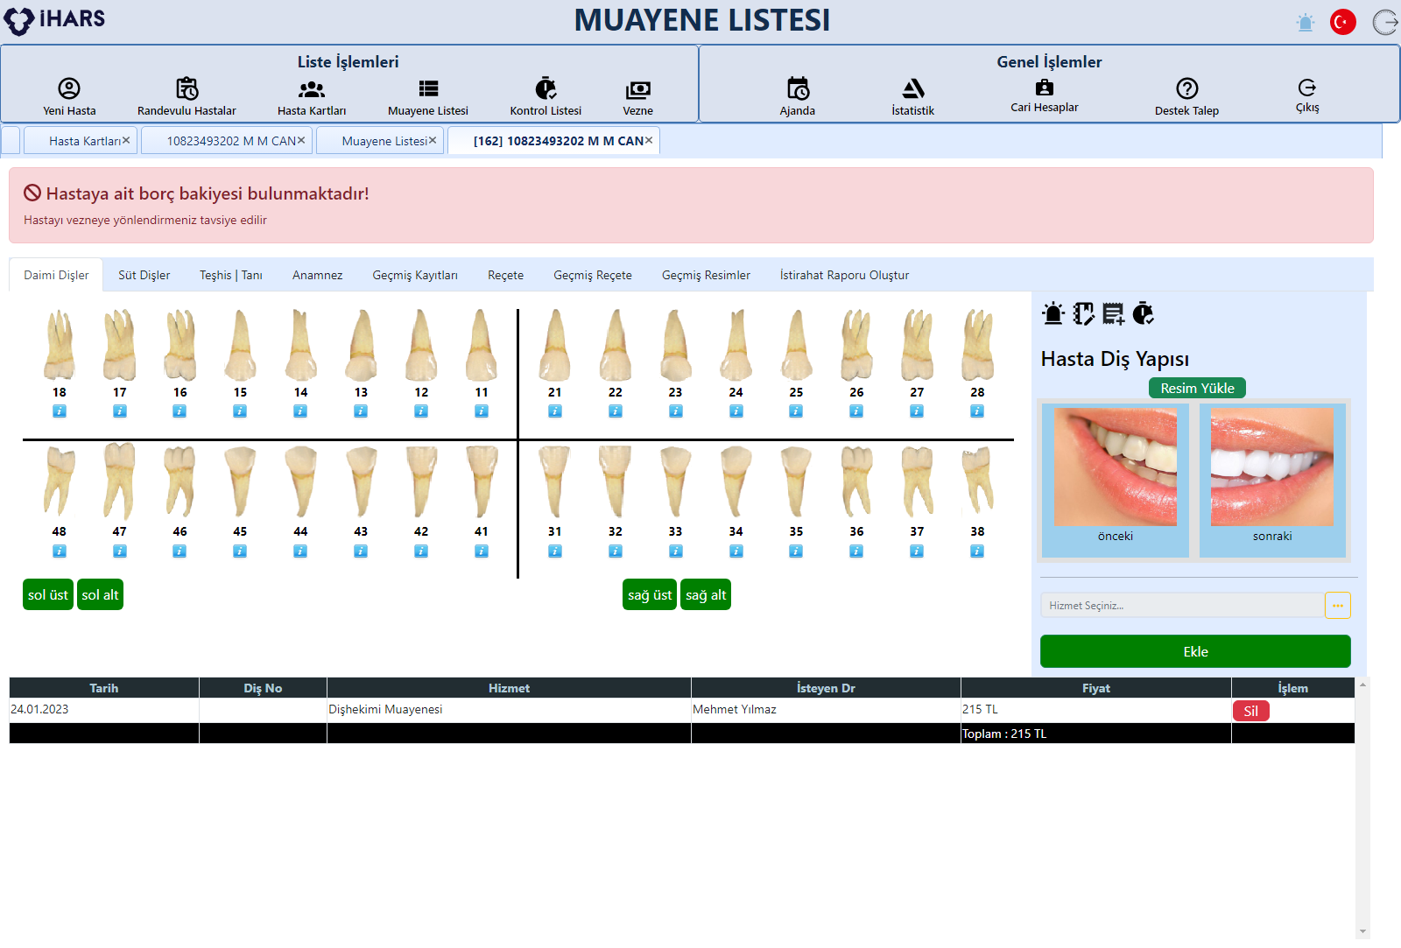This screenshot has height=948, width=1401.
Task: Click Resim Yükle upload button
Action: 1197,388
